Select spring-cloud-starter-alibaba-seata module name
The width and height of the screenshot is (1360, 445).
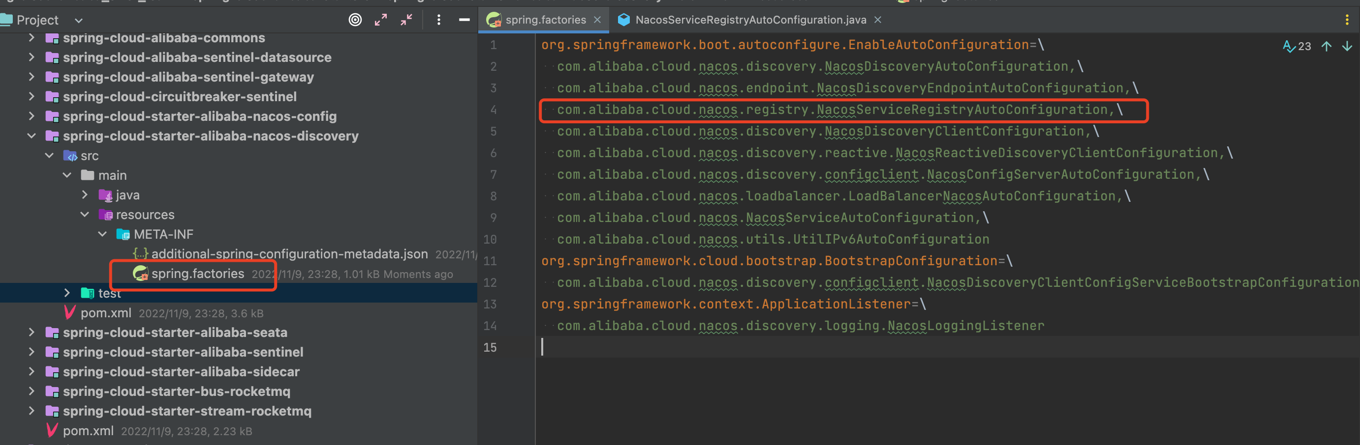pyautogui.click(x=175, y=332)
